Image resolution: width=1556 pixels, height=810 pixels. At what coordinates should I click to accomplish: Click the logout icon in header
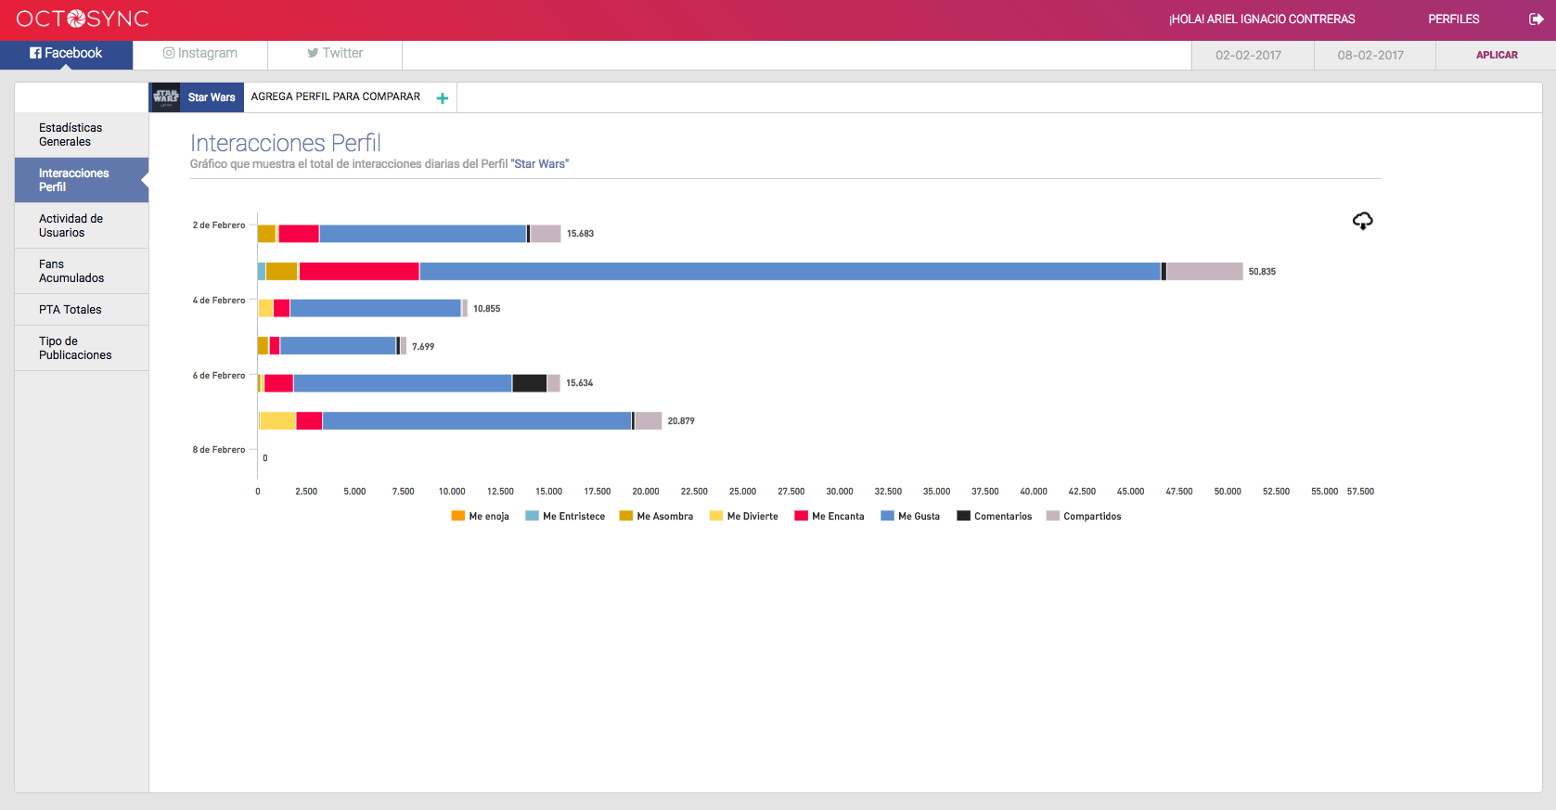pyautogui.click(x=1536, y=19)
